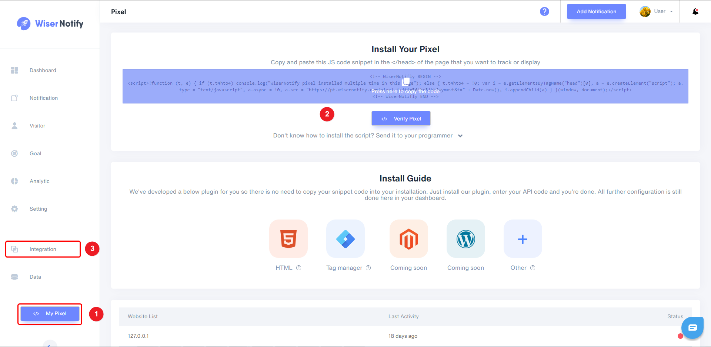Click the Visitor person icon
The width and height of the screenshot is (711, 347).
click(x=14, y=126)
